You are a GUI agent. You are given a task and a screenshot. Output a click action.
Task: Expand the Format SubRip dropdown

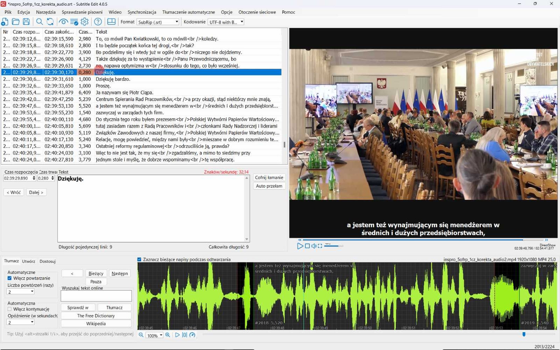[158, 22]
